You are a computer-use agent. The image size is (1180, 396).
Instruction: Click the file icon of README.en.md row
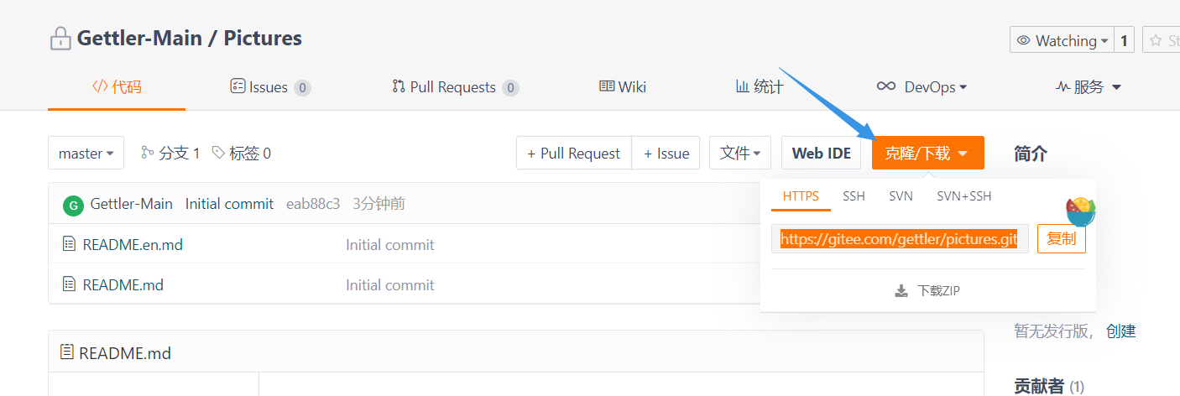[70, 244]
